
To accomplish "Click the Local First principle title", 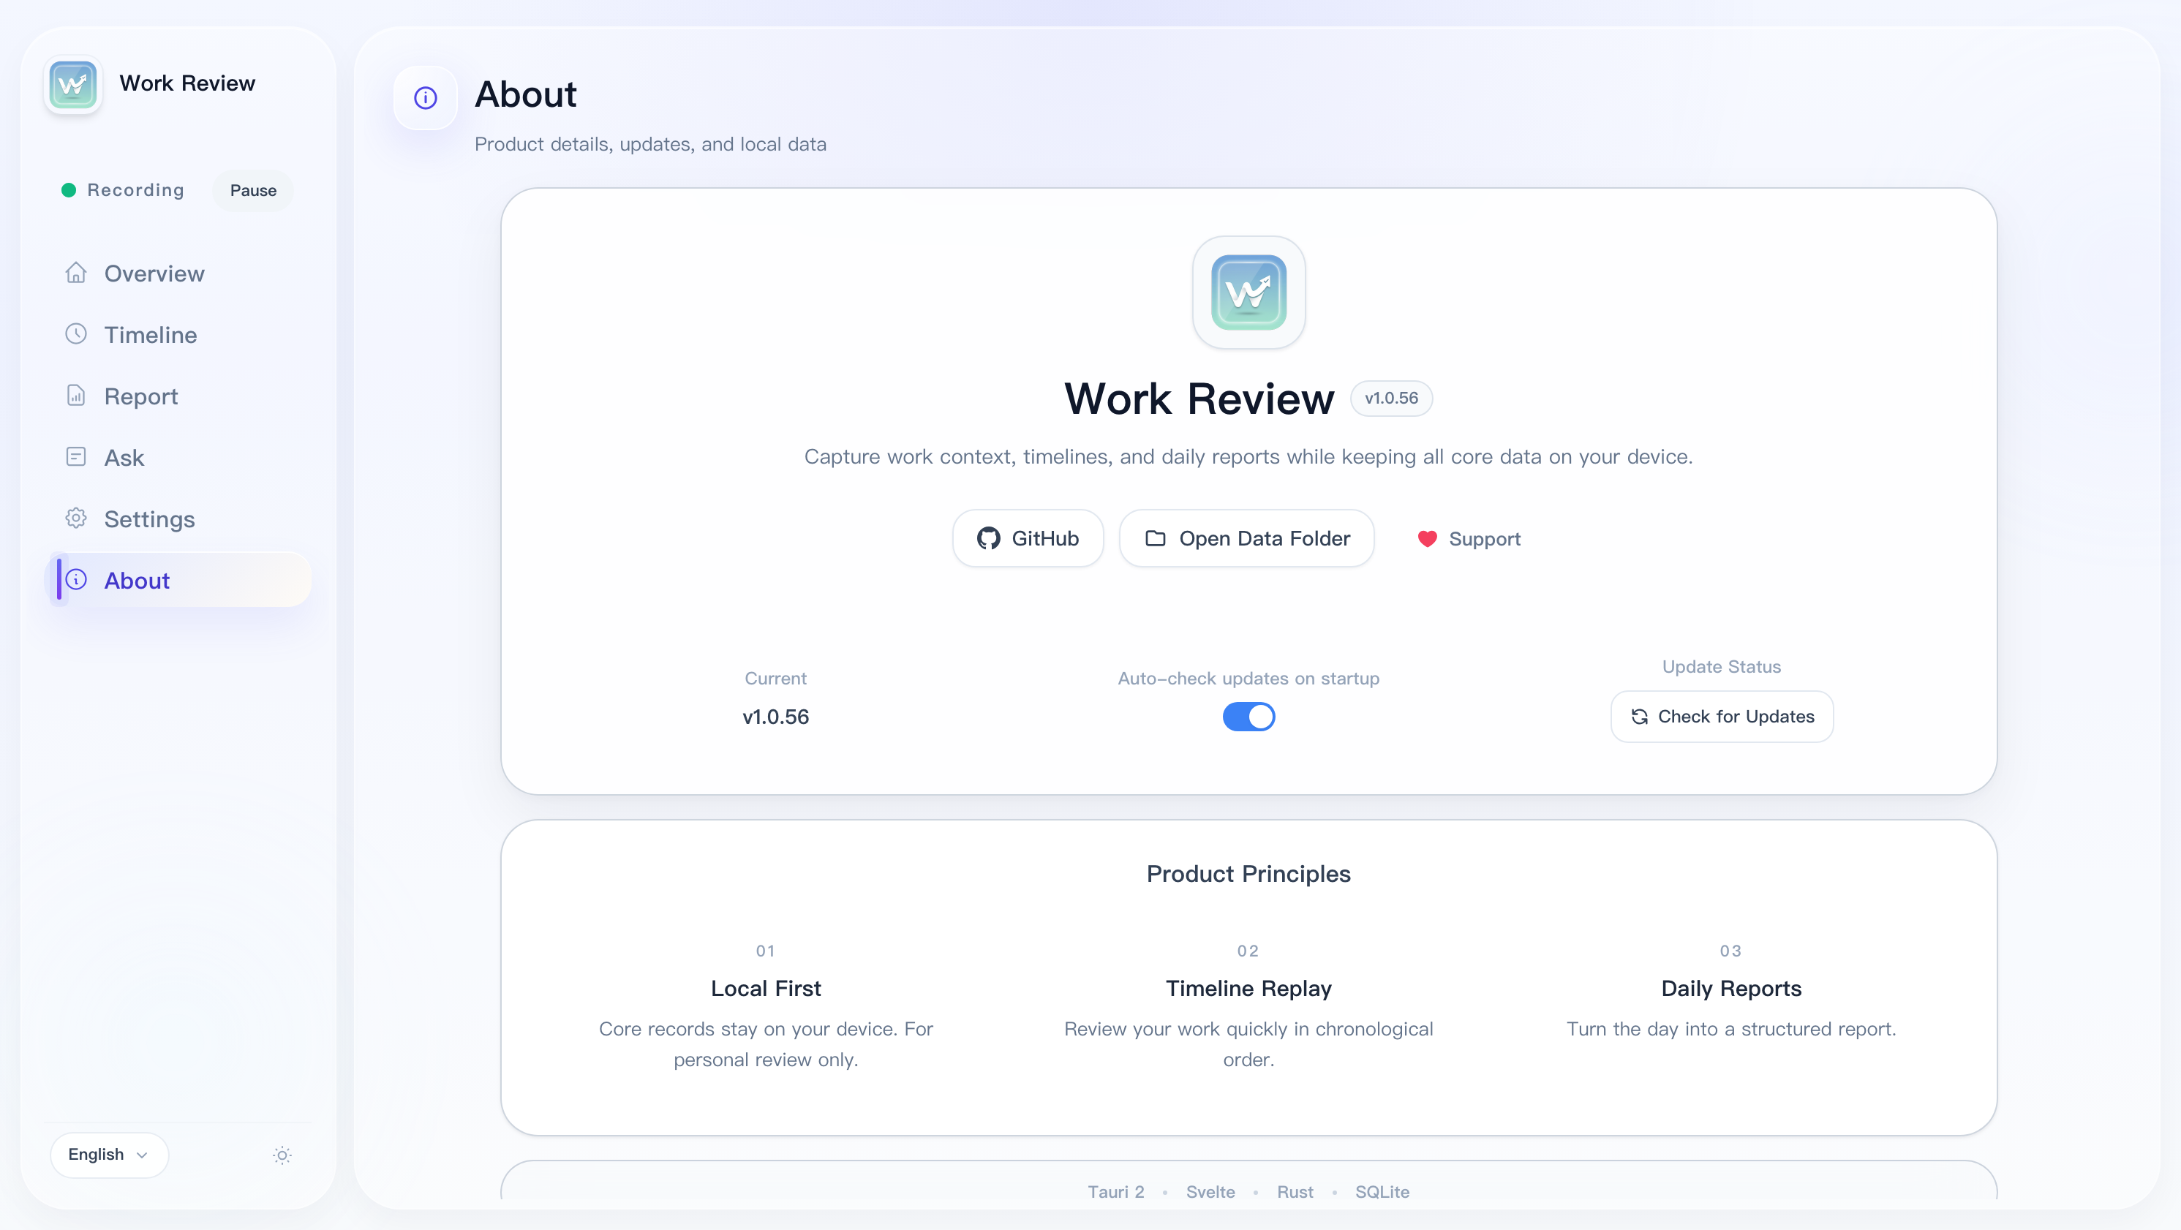I will (x=766, y=988).
